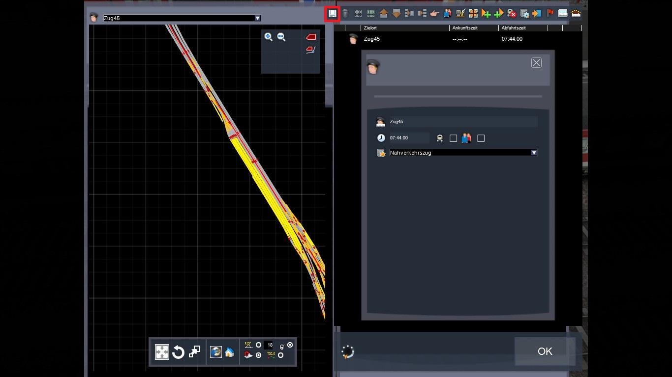
Task: Zoom in on the track map
Action: coord(268,37)
